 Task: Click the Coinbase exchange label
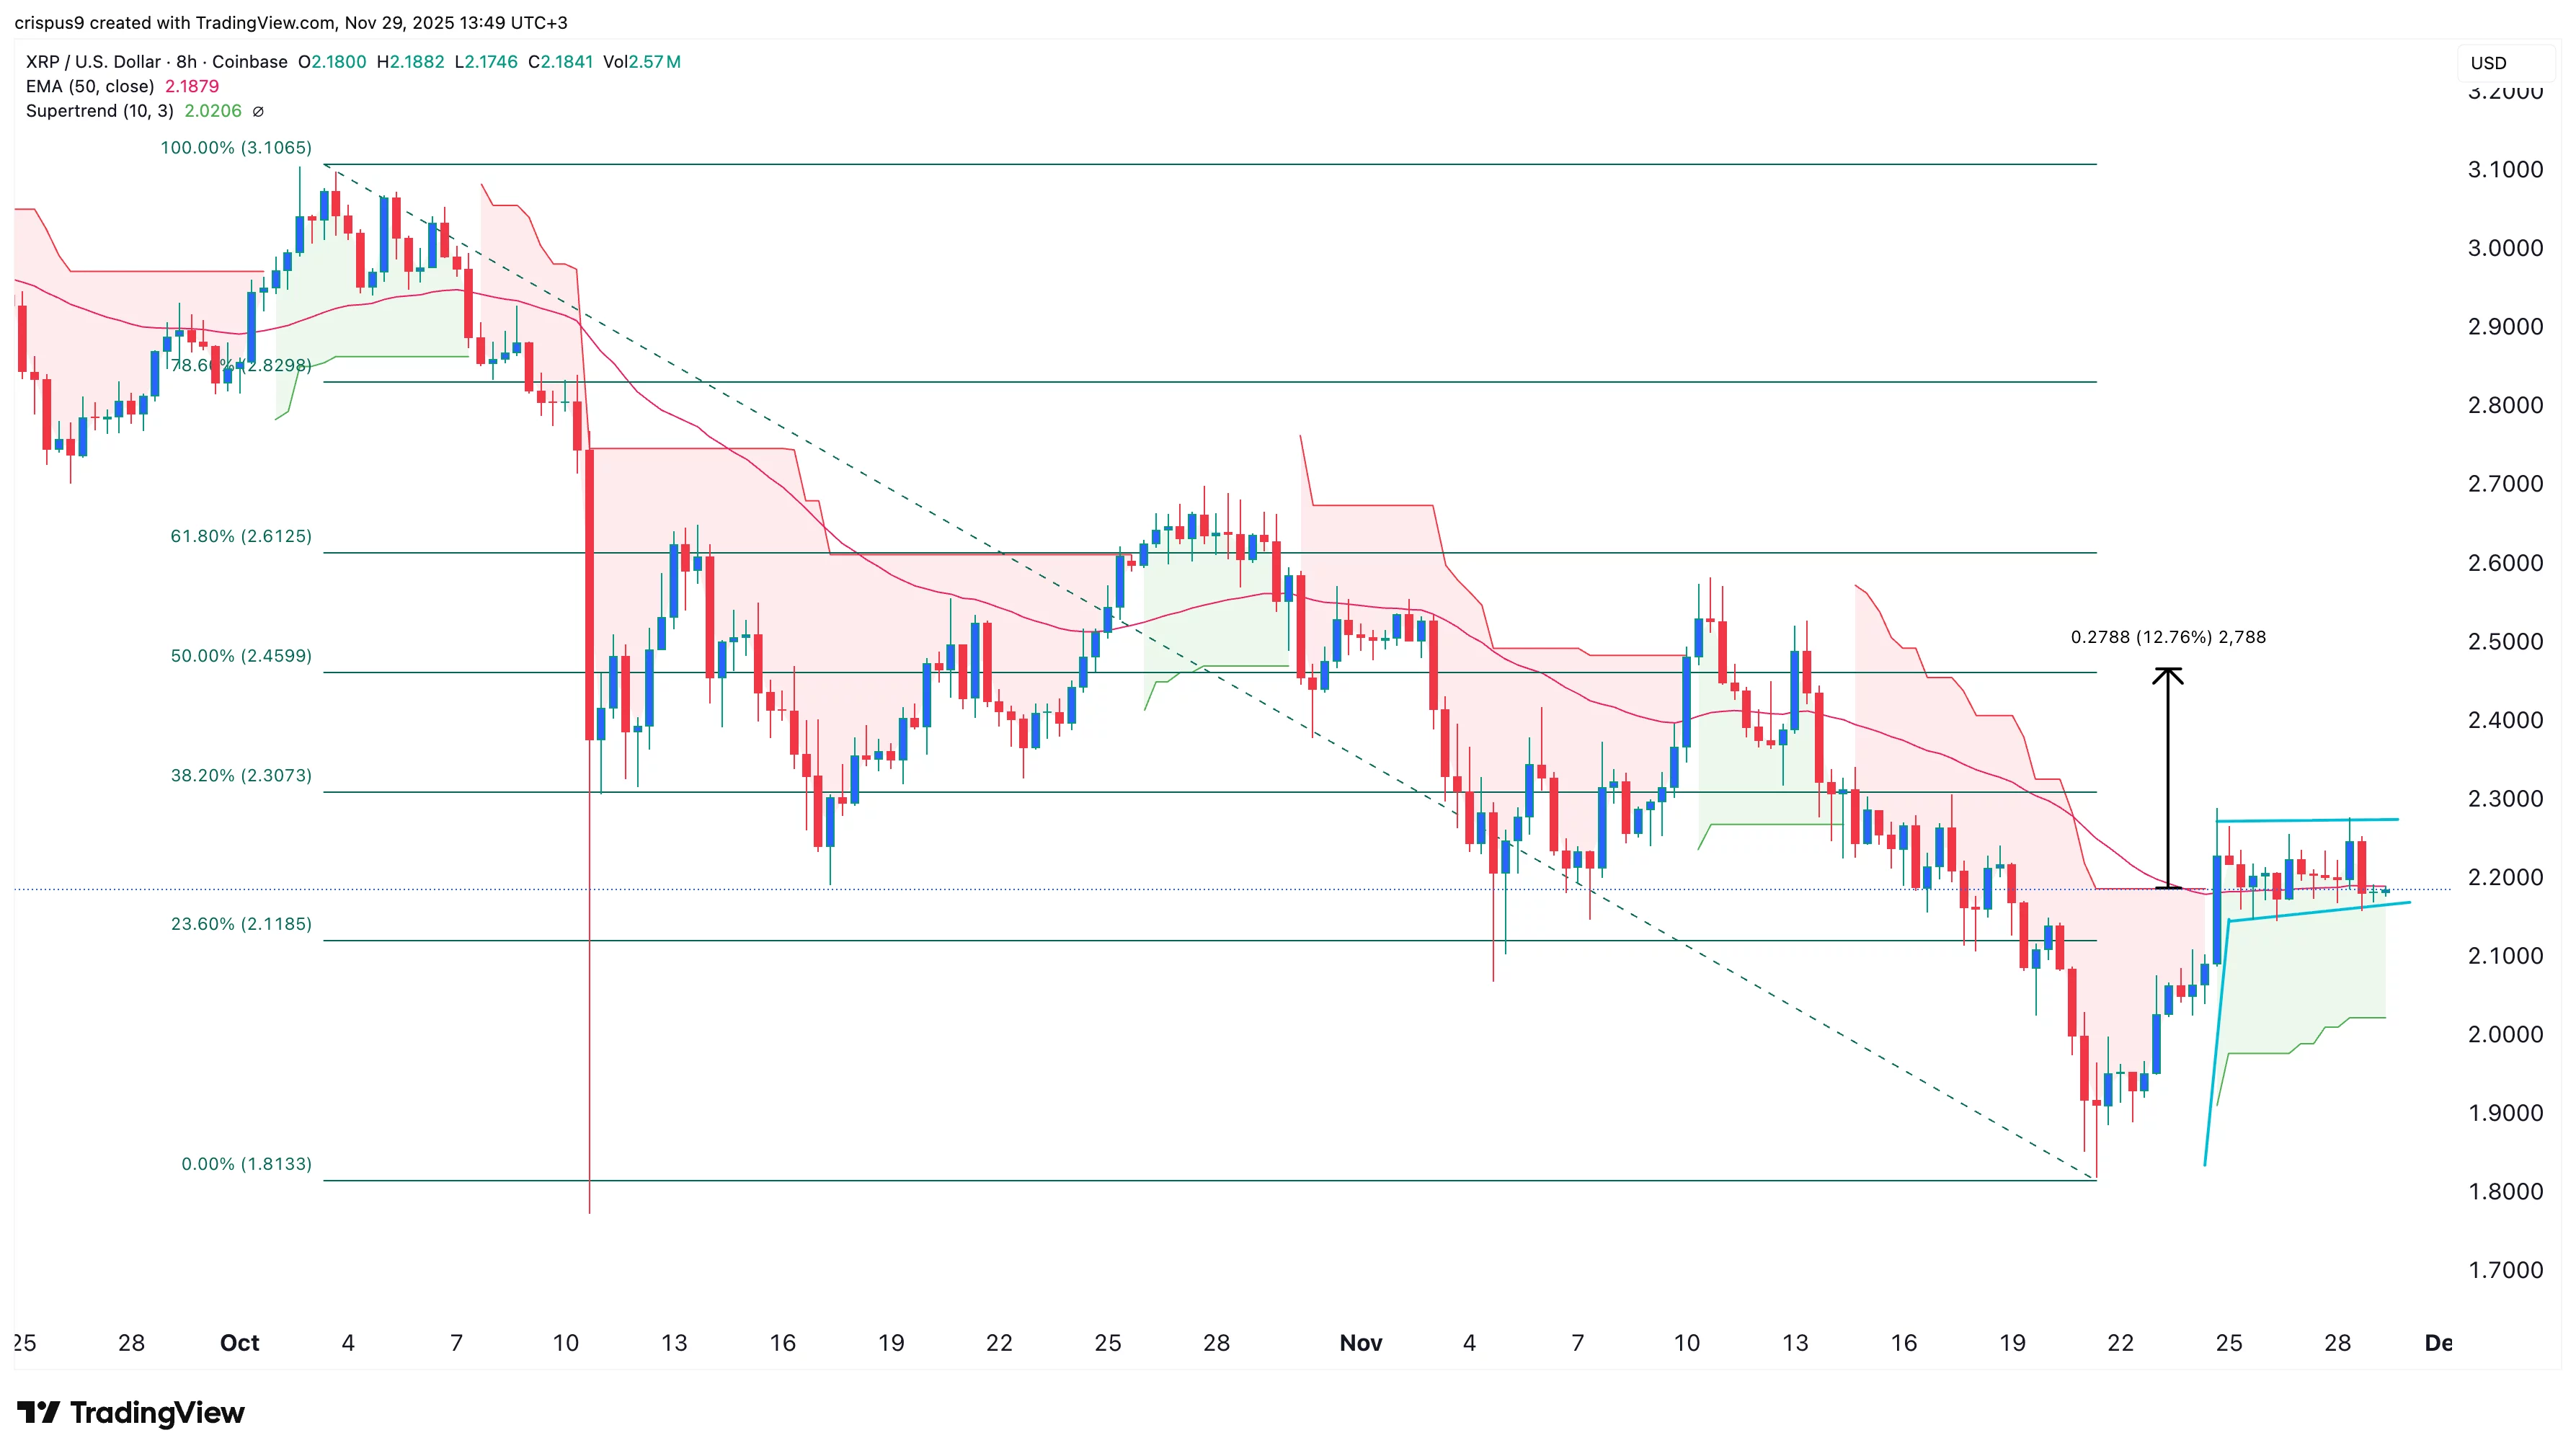coord(248,62)
